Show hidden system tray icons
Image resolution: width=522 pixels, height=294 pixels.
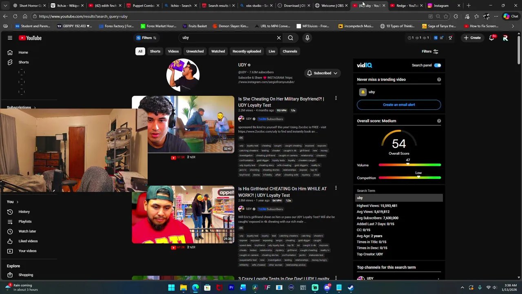click(x=462, y=287)
